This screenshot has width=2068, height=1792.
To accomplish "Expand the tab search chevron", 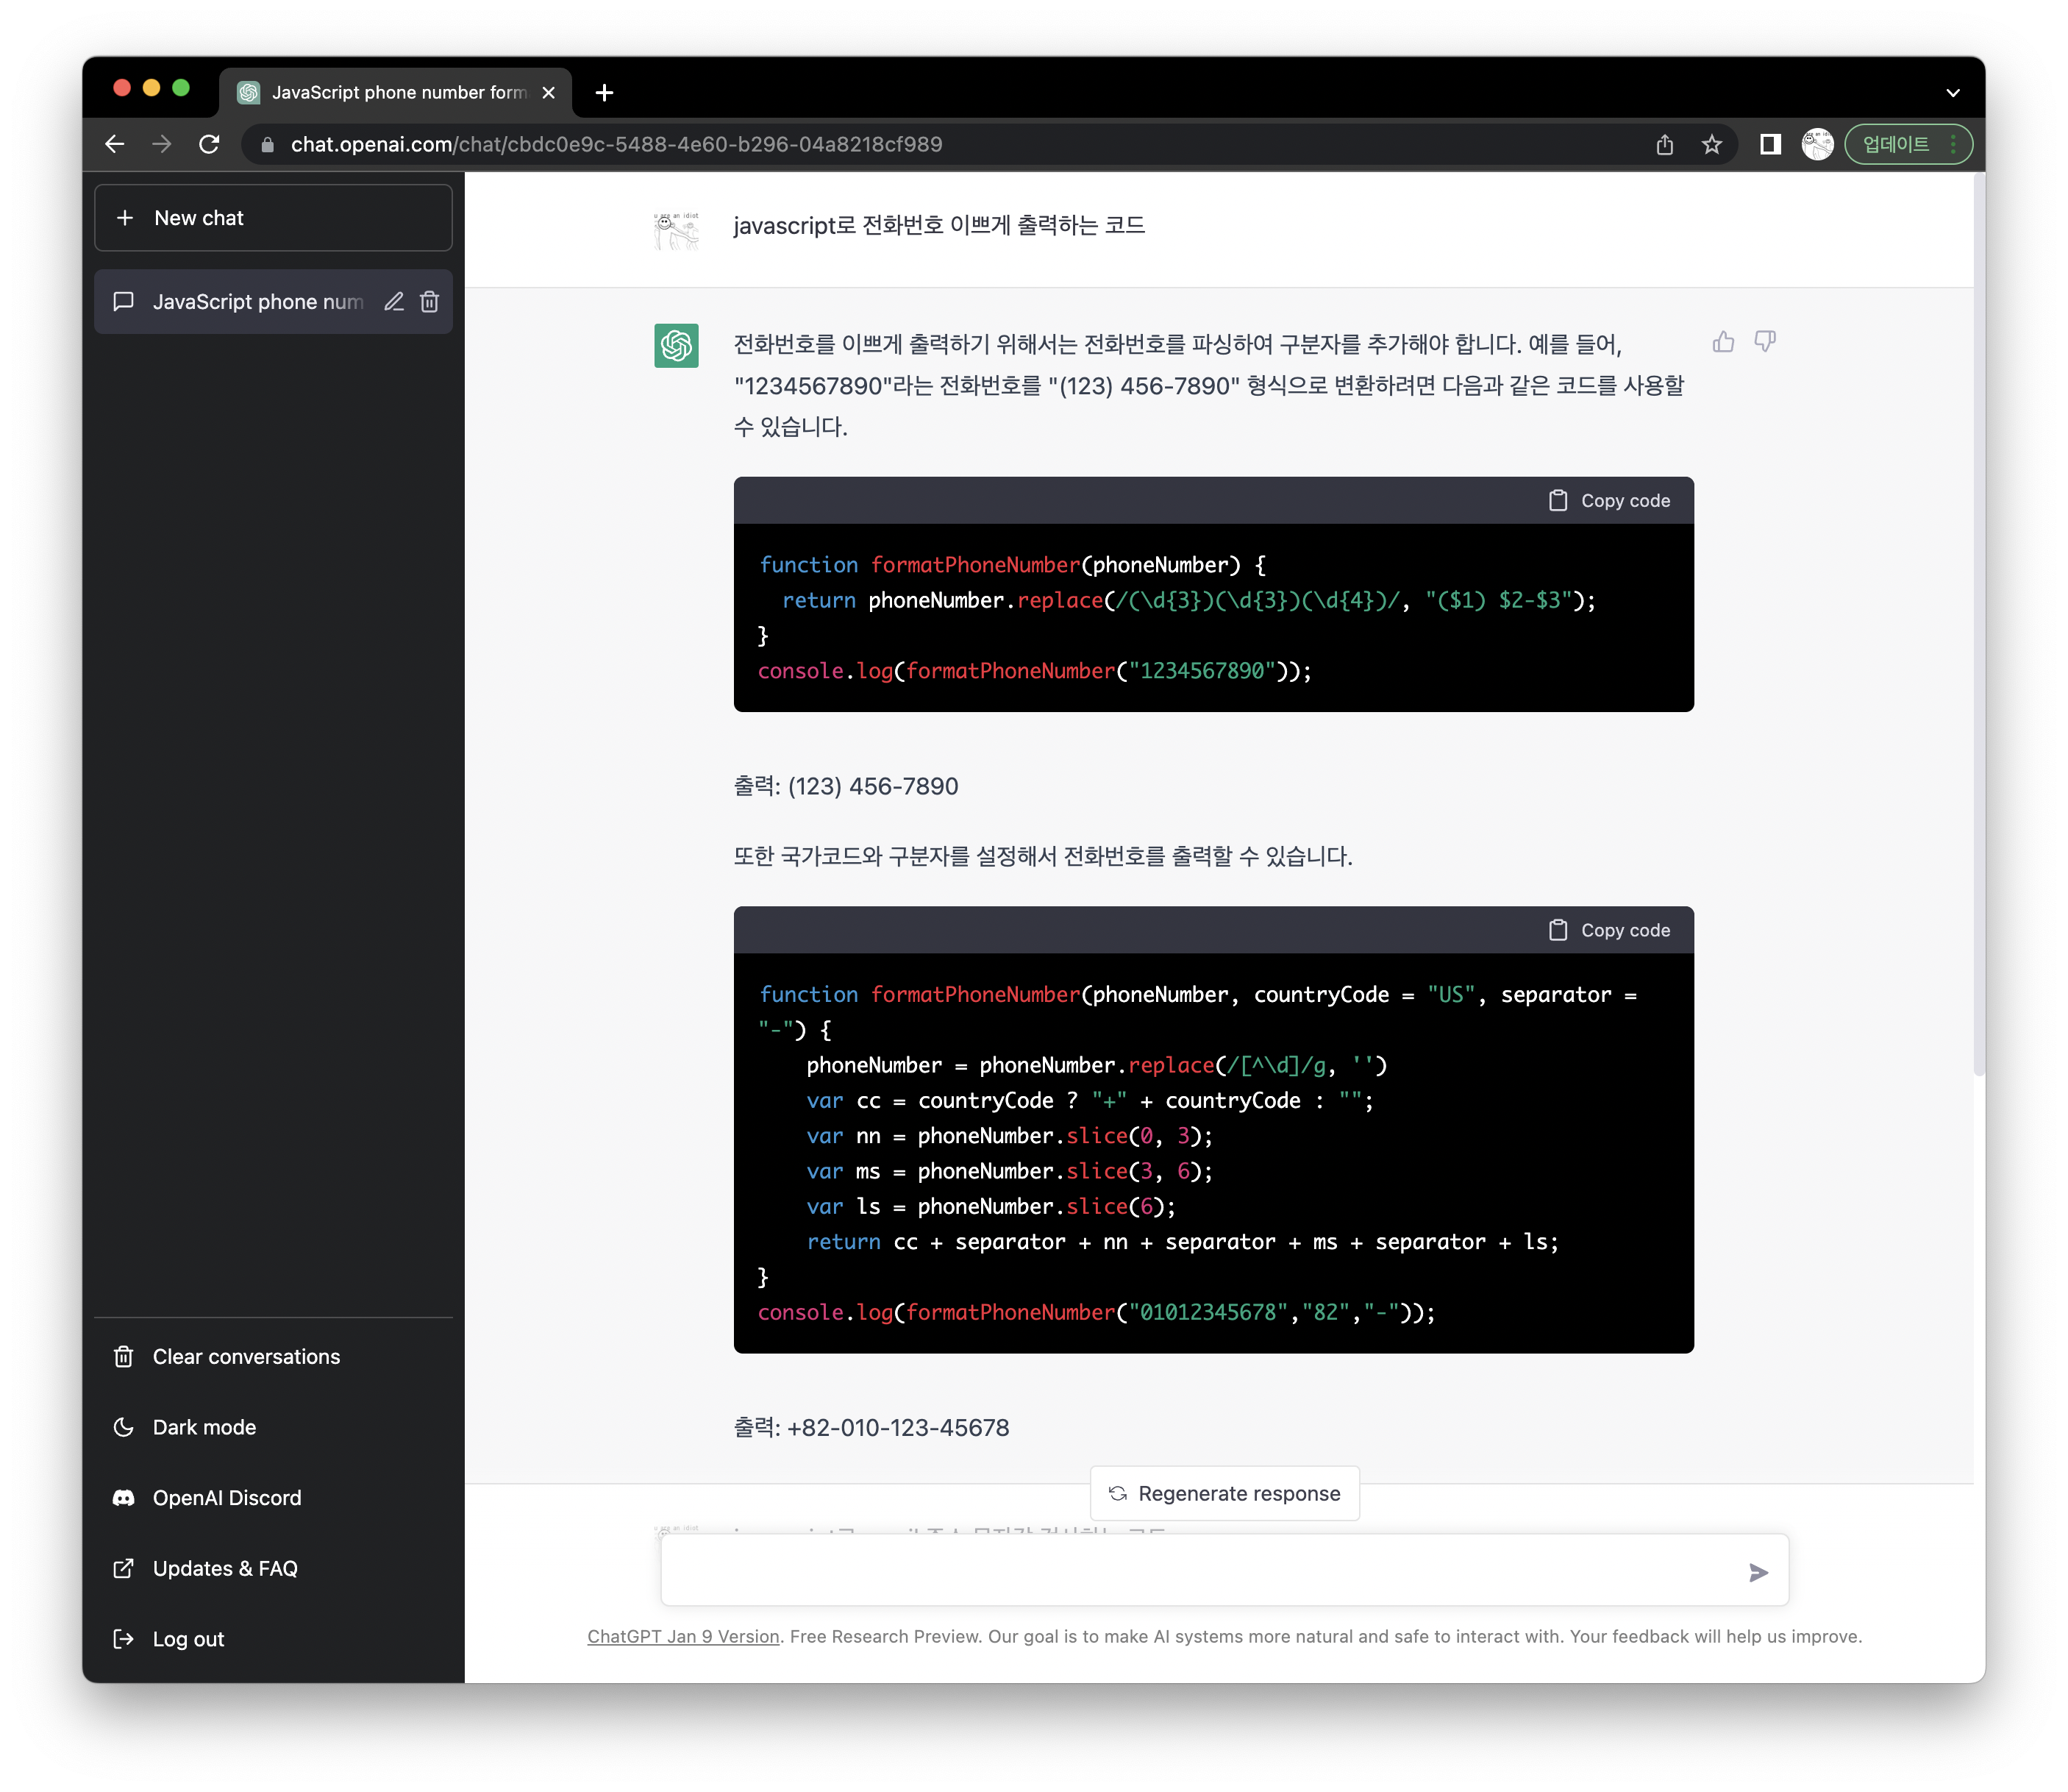I will coord(1952,93).
